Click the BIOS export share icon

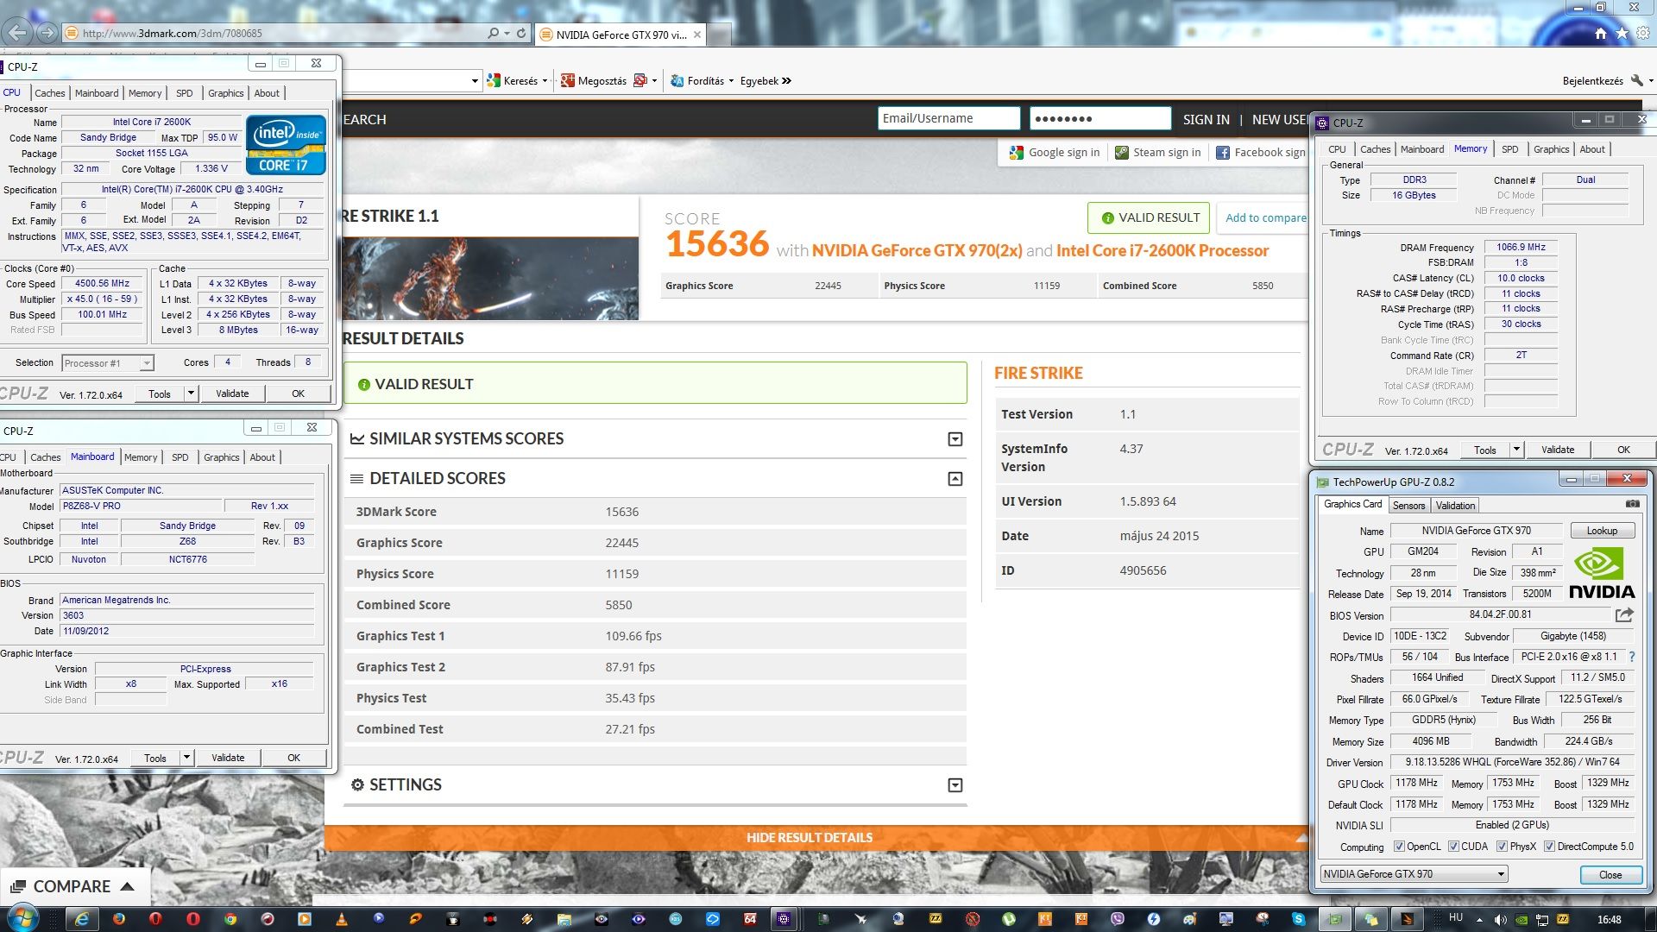click(x=1624, y=615)
